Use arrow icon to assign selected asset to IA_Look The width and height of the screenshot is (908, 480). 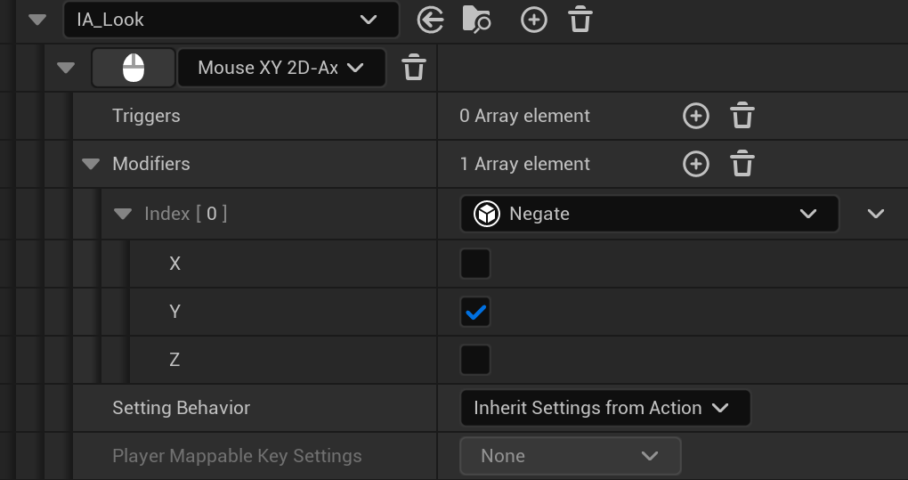point(431,20)
